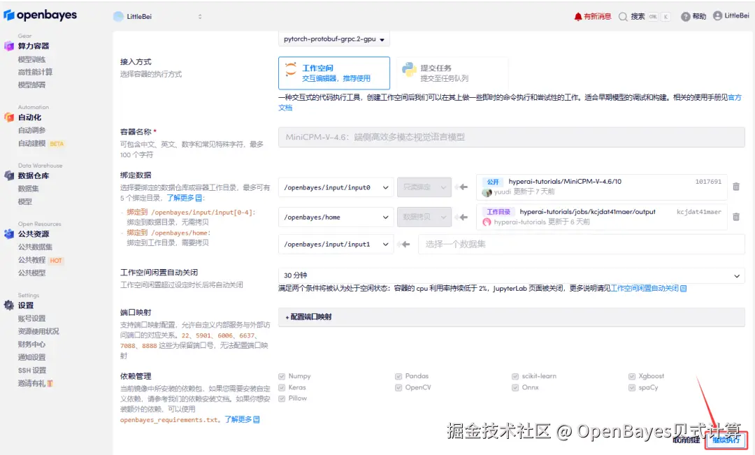Open the LittleBei user avatar at top right
The height and width of the screenshot is (455, 755).
[717, 16]
